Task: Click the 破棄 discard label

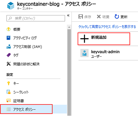Action: [x=106, y=17]
